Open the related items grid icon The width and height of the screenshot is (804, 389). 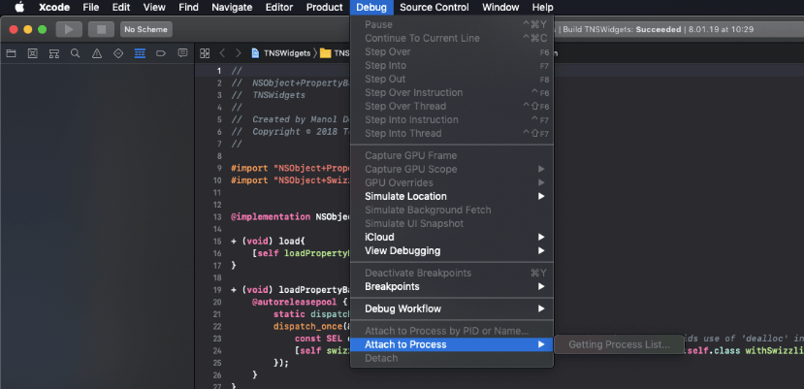click(x=205, y=53)
